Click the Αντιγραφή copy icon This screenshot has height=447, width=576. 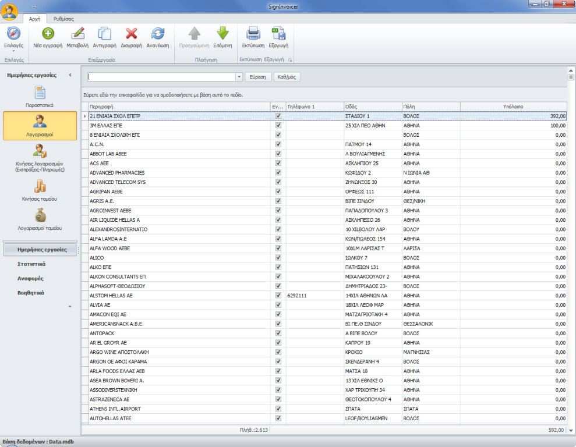click(x=104, y=33)
